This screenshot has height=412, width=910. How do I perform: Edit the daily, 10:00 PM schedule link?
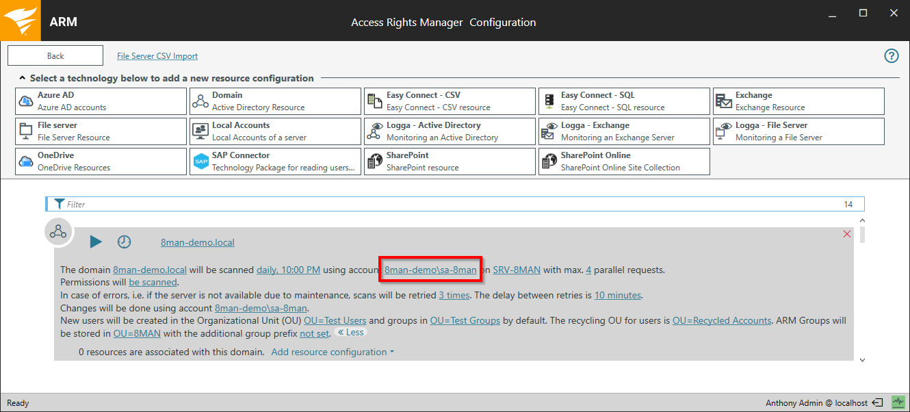pyautogui.click(x=288, y=270)
